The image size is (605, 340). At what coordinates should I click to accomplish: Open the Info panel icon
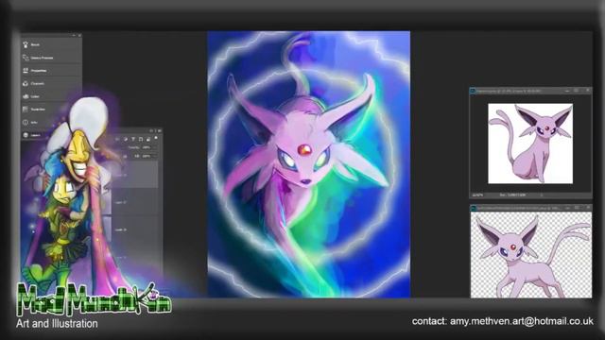pyautogui.click(x=26, y=122)
